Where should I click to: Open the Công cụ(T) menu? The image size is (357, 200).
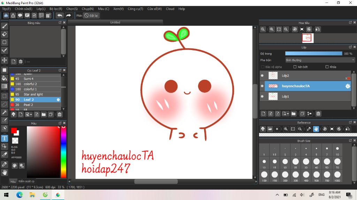pos(136,9)
